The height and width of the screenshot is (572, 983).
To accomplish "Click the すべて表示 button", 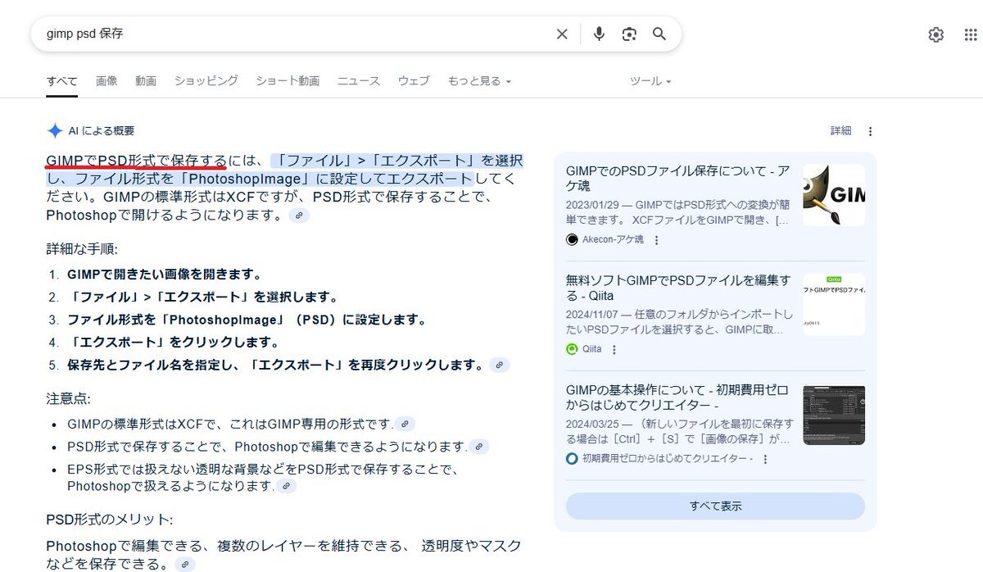I will point(715,506).
